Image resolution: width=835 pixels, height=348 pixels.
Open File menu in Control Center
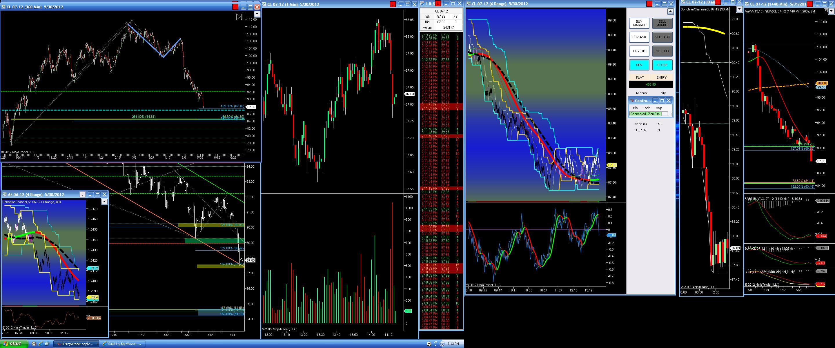coord(635,108)
